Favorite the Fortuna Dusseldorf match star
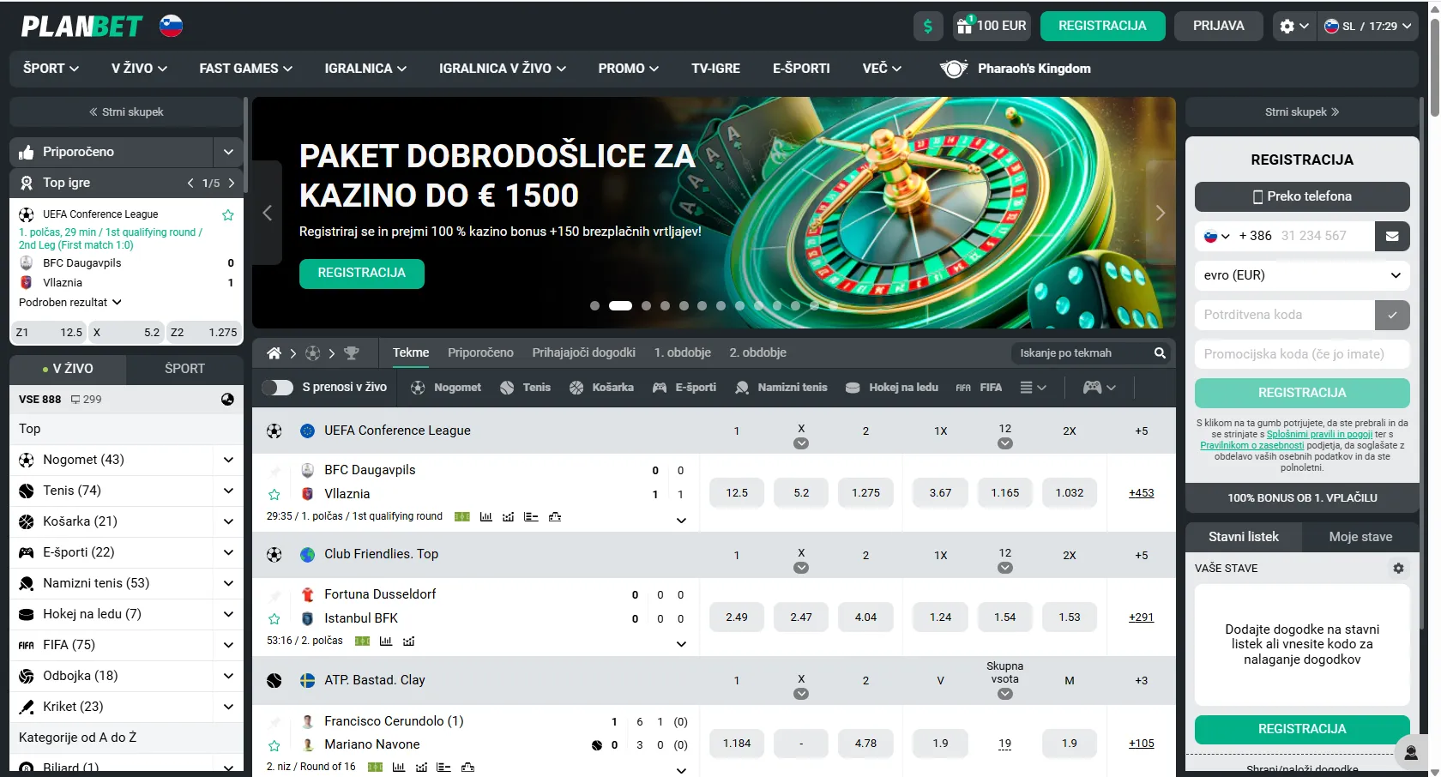Image resolution: width=1441 pixels, height=777 pixels. pos(274,618)
